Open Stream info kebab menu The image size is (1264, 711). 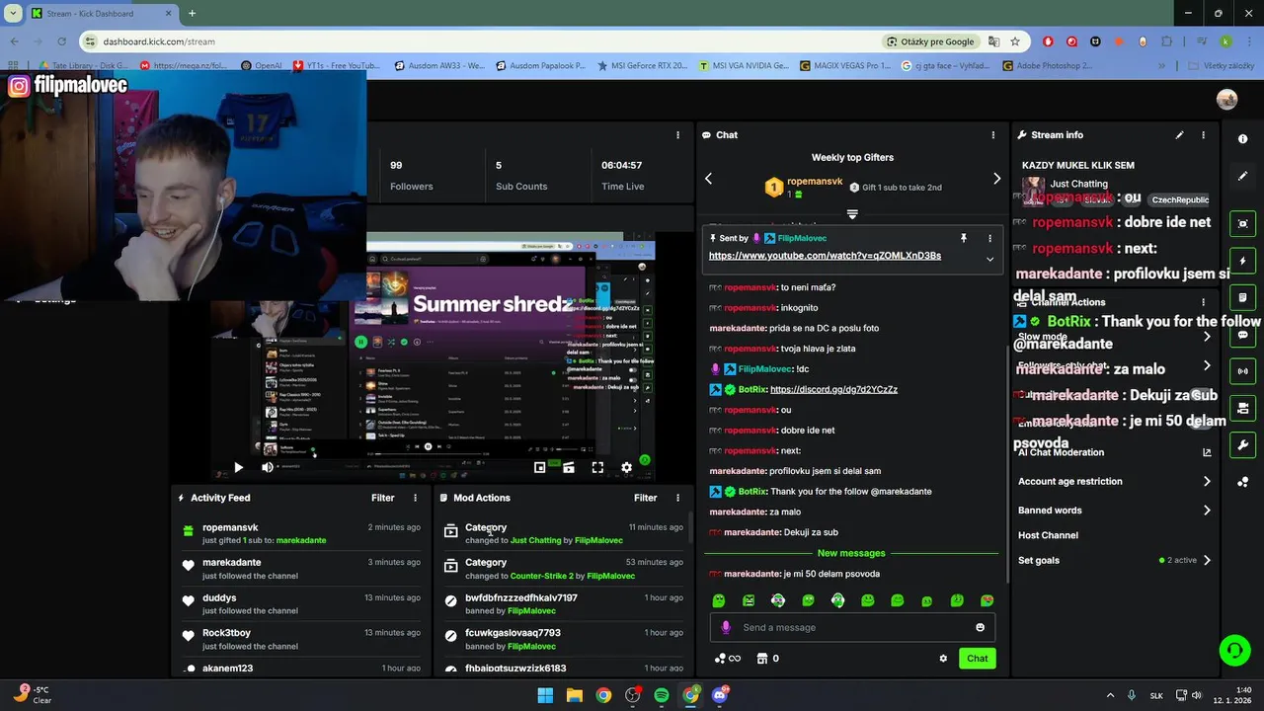click(1203, 135)
